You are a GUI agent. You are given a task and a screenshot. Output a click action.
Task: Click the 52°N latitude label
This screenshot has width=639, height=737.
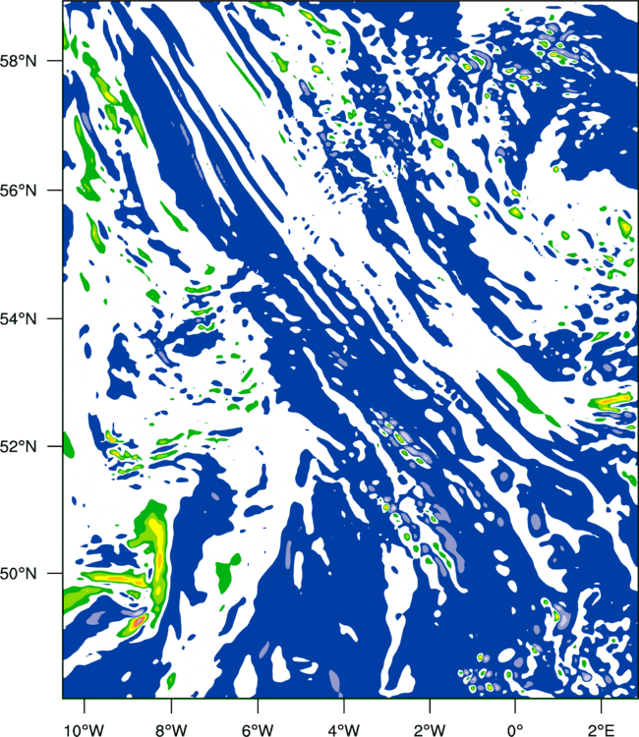point(19,446)
